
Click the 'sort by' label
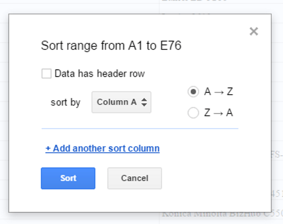[x=66, y=102]
